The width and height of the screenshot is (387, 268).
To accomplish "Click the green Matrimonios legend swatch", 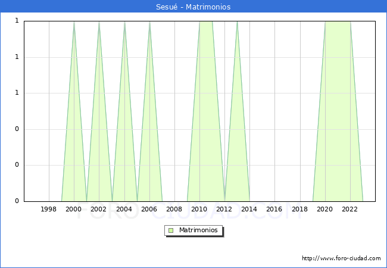I will 171,230.
